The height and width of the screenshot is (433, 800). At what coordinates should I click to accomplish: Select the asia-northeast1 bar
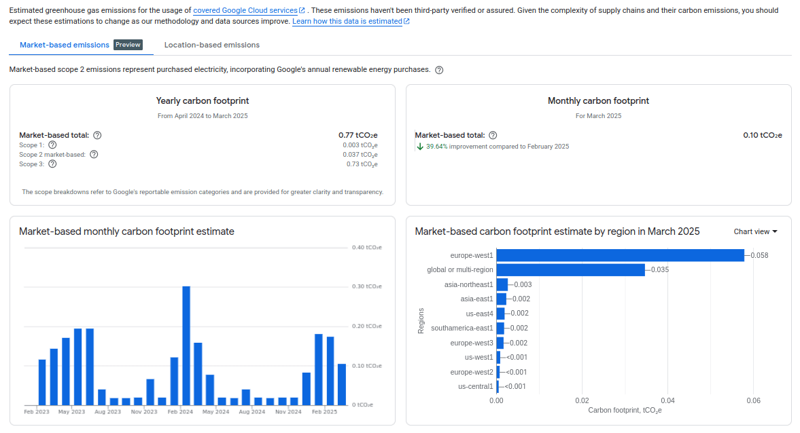[x=502, y=284]
